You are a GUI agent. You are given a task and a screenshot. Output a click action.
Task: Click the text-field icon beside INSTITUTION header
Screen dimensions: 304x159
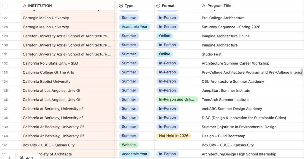tap(25, 6)
